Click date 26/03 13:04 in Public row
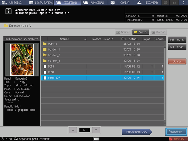This screenshot has height=141, width=188. (132, 44)
